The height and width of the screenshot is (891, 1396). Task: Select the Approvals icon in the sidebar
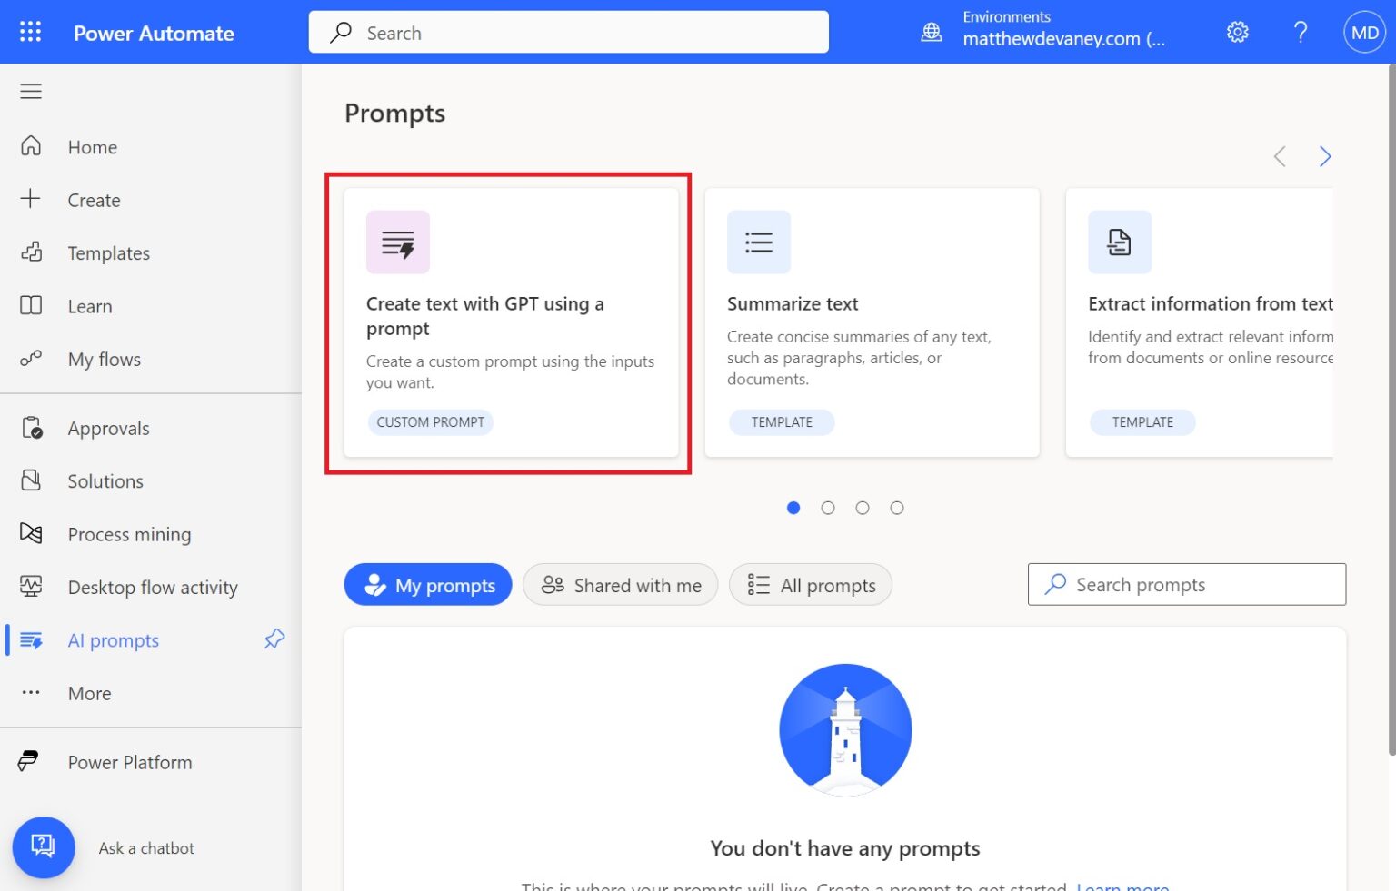pos(31,427)
